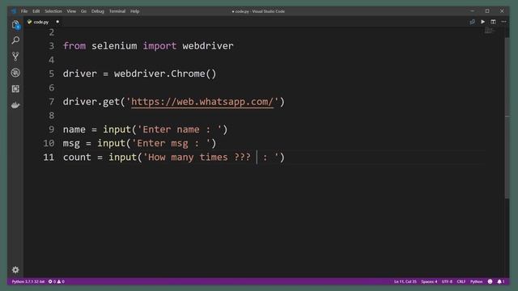Close the Visual Studio Code window
This screenshot has width=518, height=291.
pyautogui.click(x=502, y=11)
